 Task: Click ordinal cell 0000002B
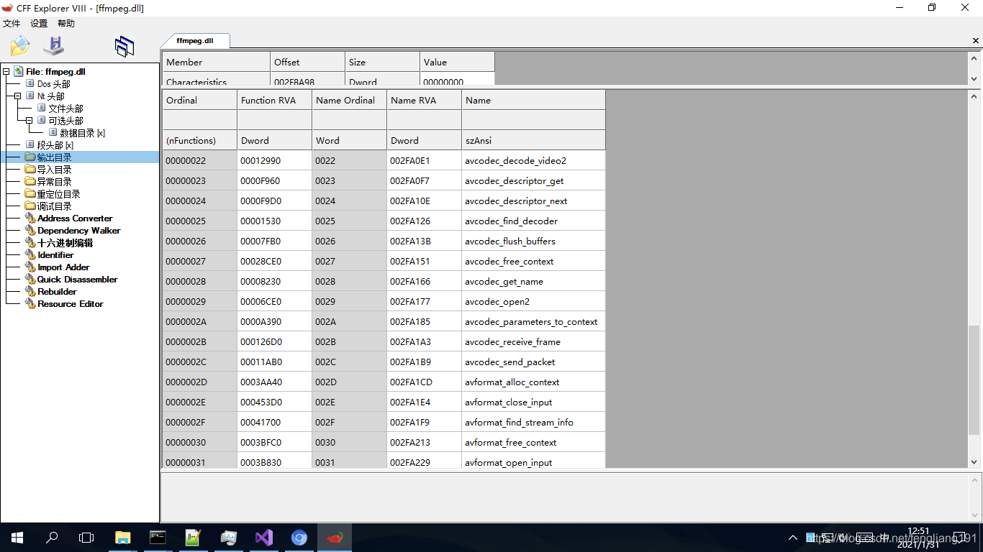(199, 341)
